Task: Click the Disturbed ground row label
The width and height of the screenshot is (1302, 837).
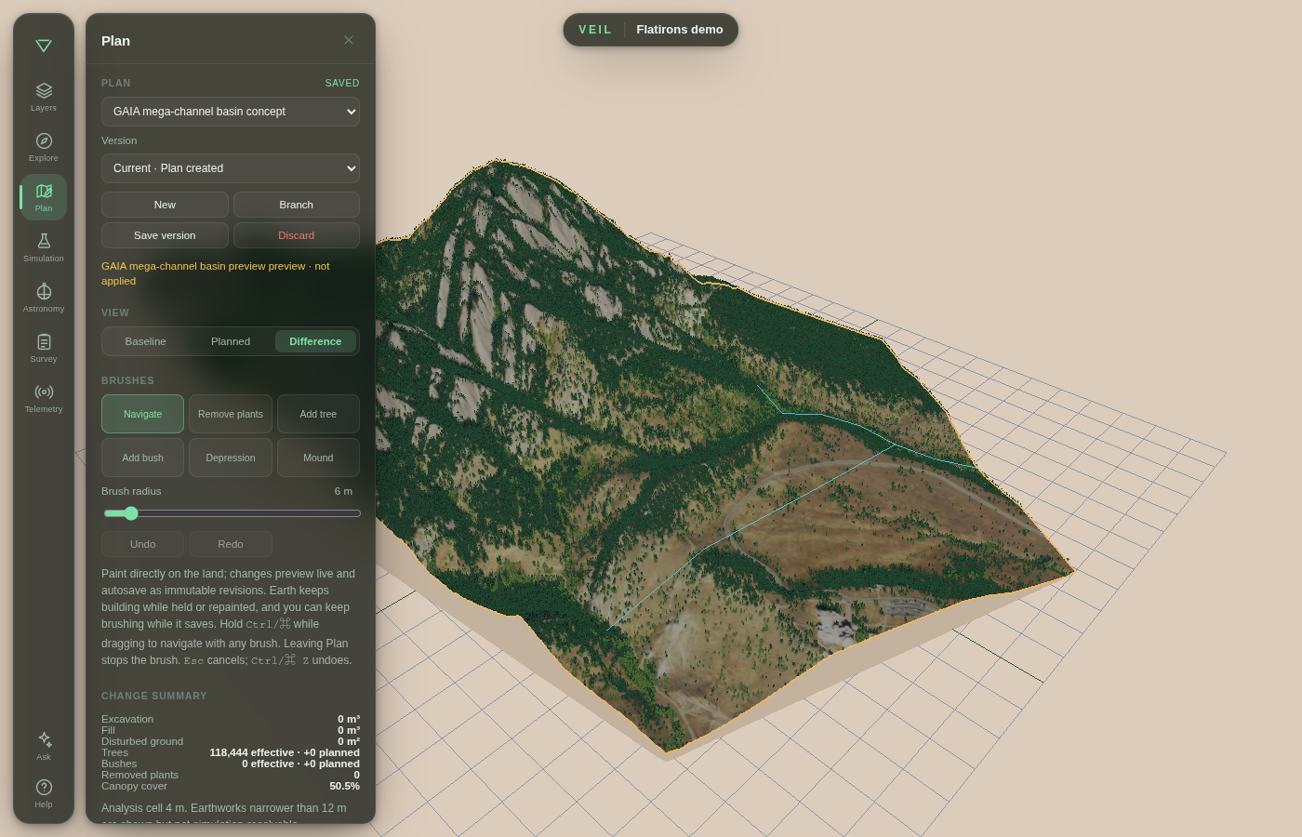Action: point(142,741)
